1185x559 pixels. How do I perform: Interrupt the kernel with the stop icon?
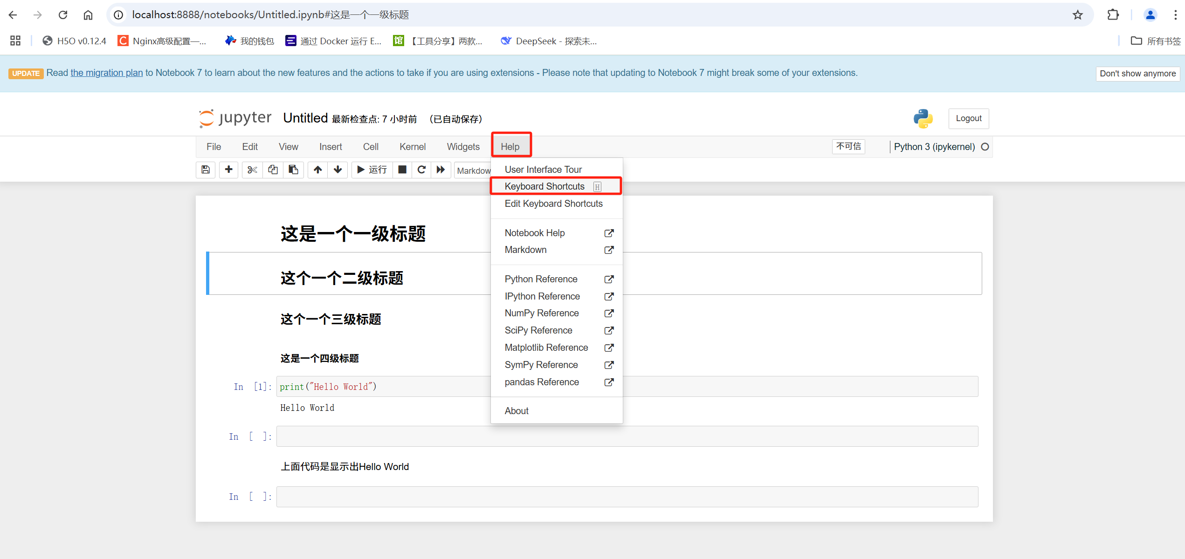coord(402,170)
